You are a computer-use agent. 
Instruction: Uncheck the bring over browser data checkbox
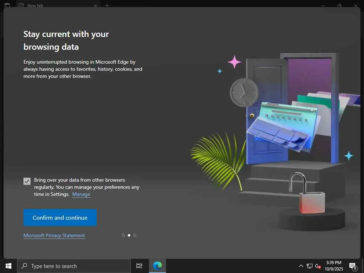(x=27, y=181)
